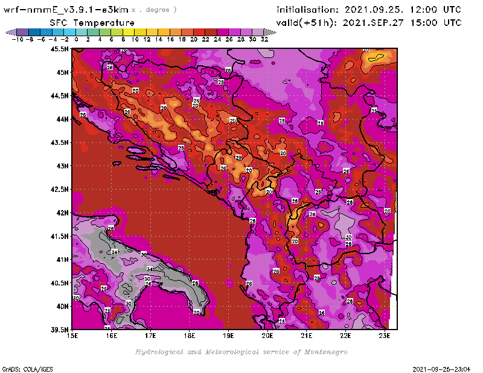
Task: Choose the red swatch between 20 and 22
Action: 199,33
